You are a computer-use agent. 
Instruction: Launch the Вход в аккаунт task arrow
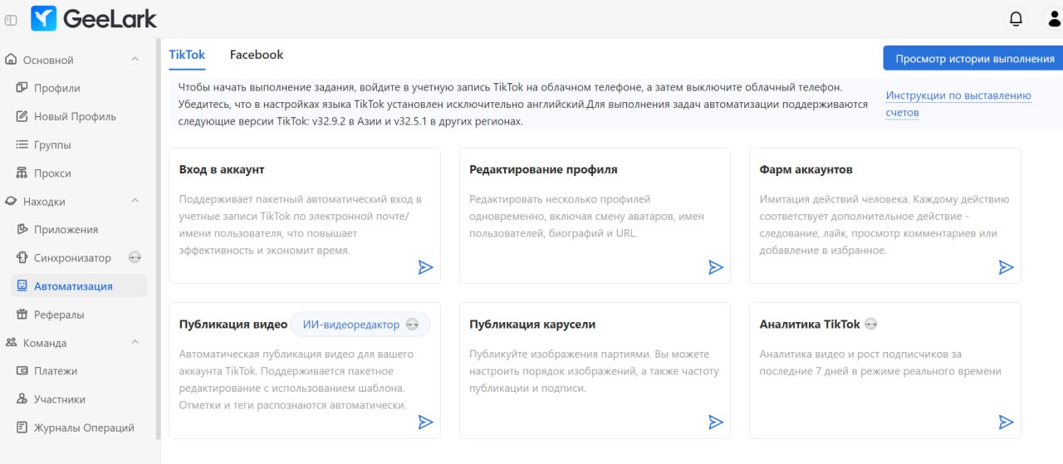pos(425,267)
